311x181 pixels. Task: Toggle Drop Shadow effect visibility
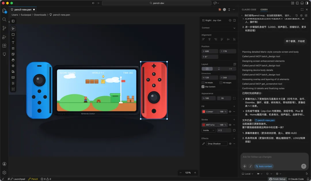(x=230, y=144)
